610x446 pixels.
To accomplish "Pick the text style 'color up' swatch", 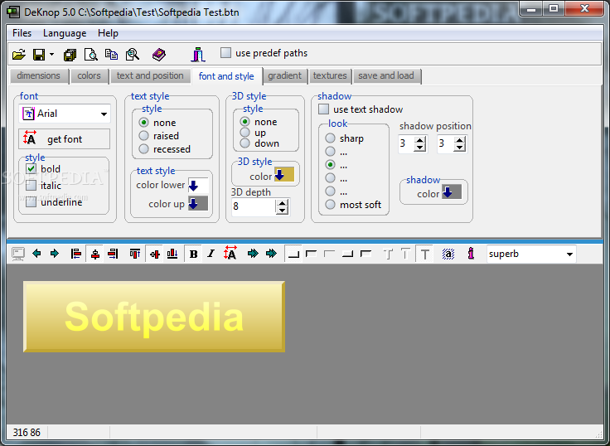I will [x=198, y=204].
